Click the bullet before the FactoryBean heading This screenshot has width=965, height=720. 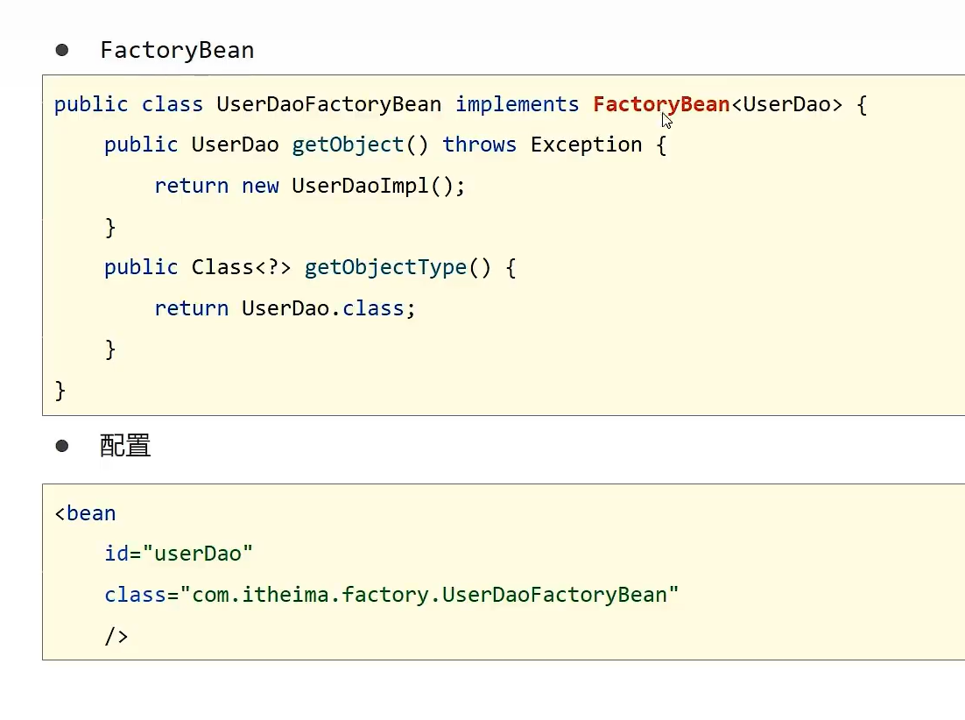(x=62, y=50)
